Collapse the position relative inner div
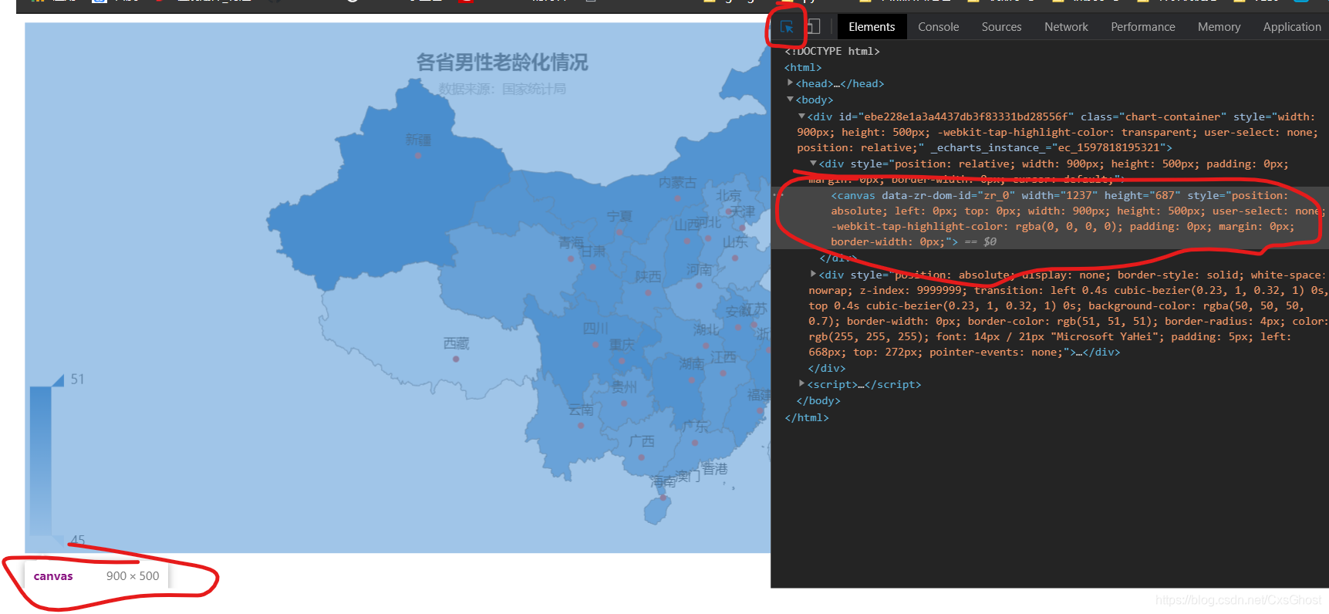The width and height of the screenshot is (1329, 614). click(813, 163)
